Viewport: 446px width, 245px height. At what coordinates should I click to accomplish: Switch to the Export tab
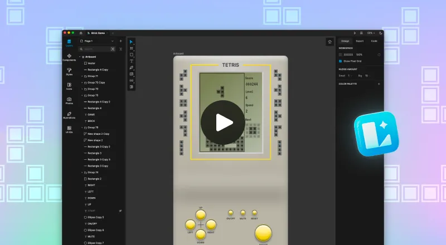(x=360, y=41)
